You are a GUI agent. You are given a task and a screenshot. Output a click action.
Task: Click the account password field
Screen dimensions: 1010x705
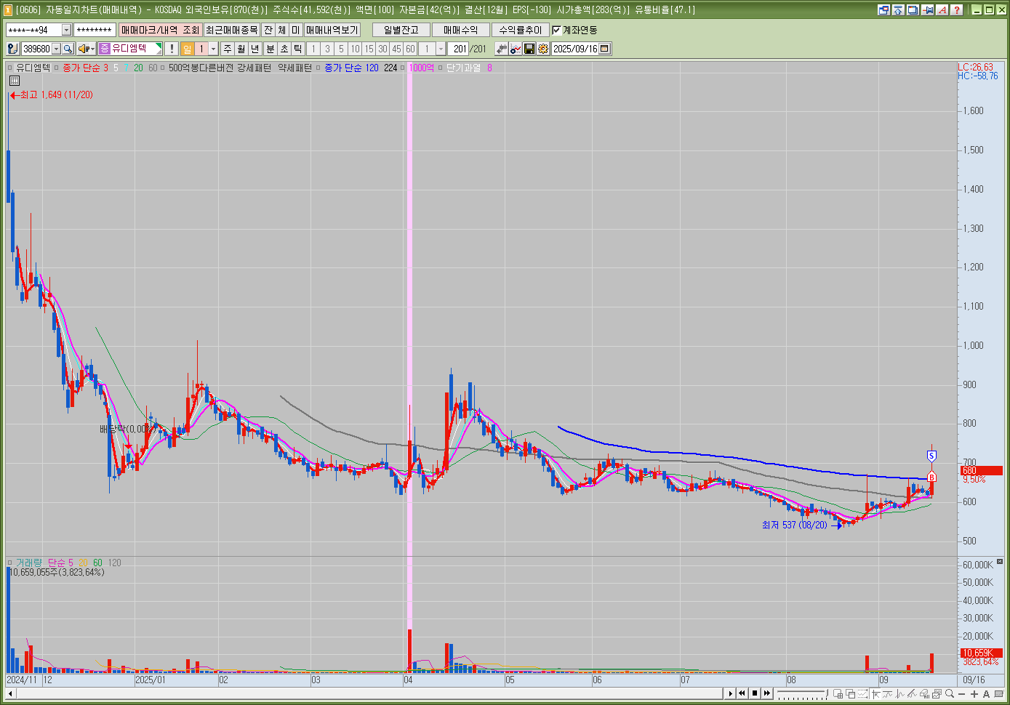coord(95,30)
